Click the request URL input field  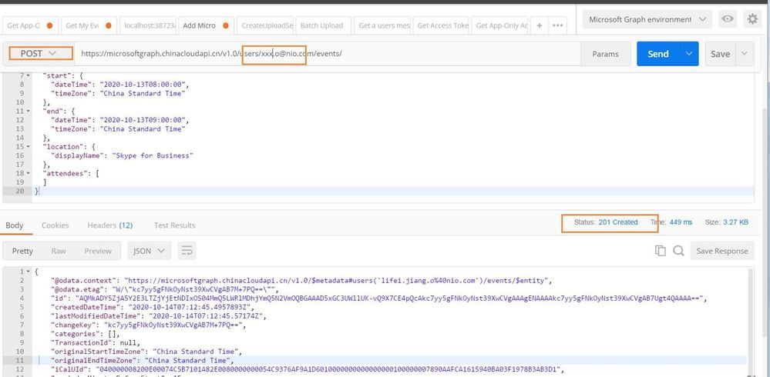click(x=328, y=53)
